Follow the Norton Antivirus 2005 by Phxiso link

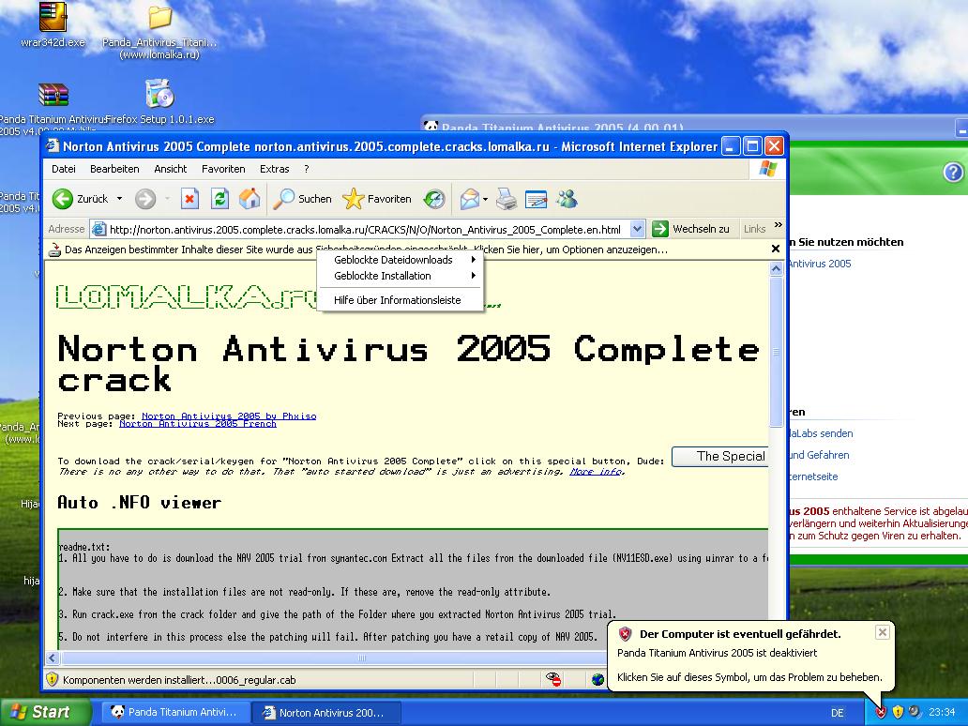click(229, 416)
